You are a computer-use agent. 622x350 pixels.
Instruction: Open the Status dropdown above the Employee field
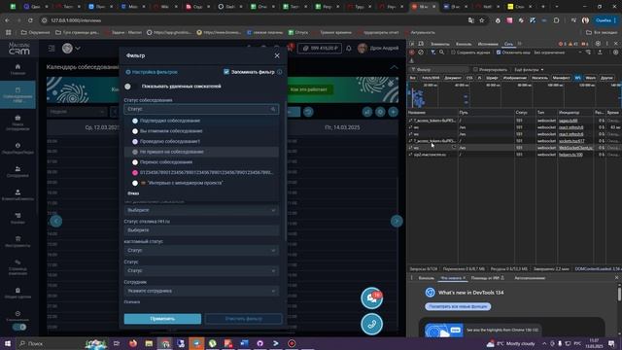pyautogui.click(x=201, y=270)
